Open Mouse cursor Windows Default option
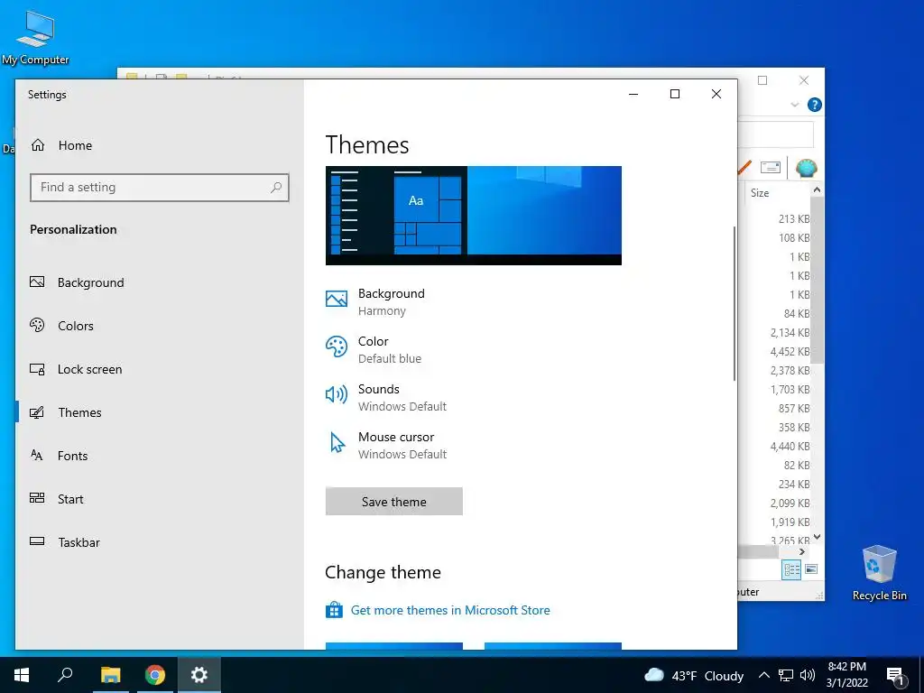Viewport: 924px width, 693px height. pyautogui.click(x=386, y=445)
